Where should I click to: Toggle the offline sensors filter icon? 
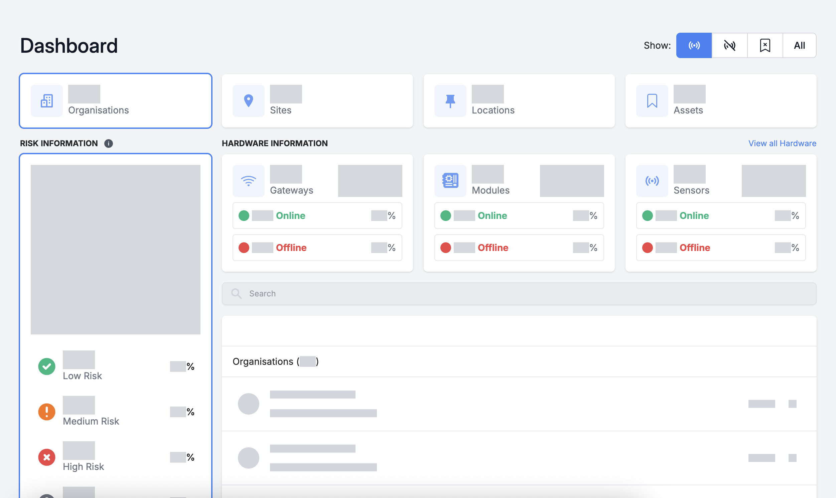[x=729, y=45]
